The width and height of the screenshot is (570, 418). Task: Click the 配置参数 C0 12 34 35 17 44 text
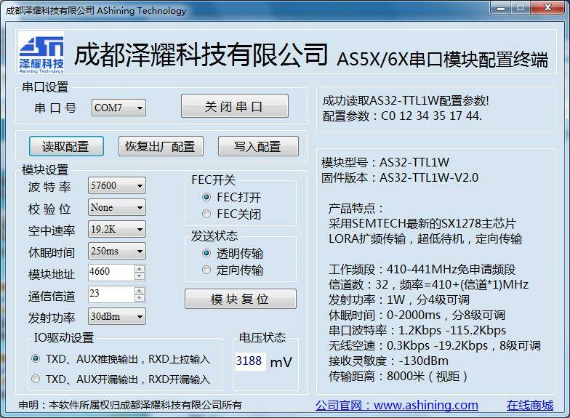[x=402, y=116]
